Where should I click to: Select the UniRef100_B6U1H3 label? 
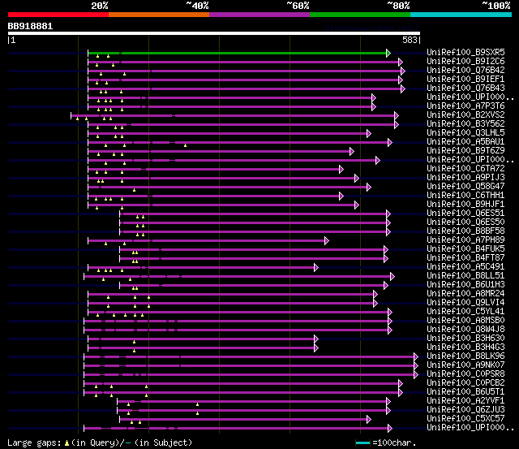coord(465,285)
